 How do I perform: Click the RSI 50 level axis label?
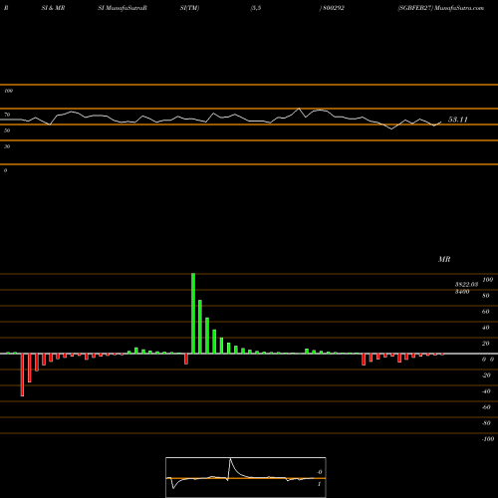(7, 130)
